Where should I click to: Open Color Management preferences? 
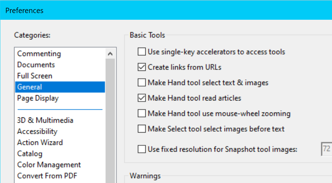pos(49,165)
